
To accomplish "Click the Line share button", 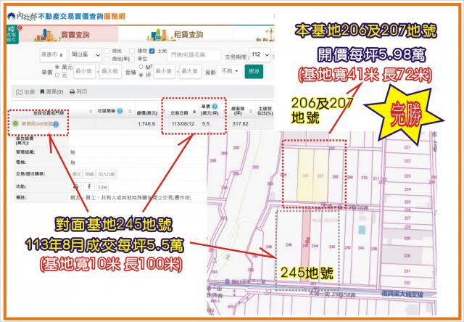I will [x=103, y=186].
